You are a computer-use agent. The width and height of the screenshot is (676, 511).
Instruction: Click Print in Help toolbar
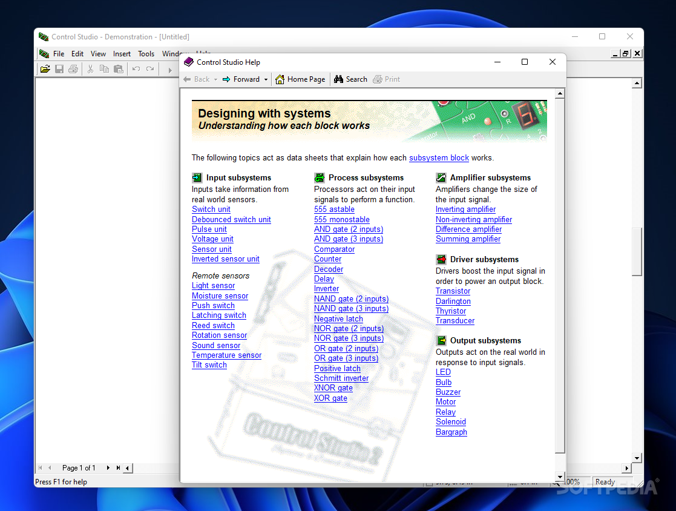[387, 79]
